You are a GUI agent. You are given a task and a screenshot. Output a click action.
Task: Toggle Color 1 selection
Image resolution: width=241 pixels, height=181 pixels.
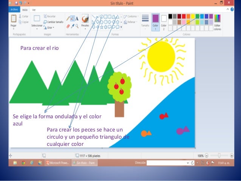click(155, 22)
